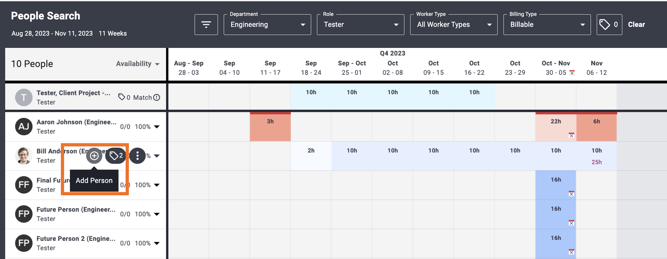The height and width of the screenshot is (259, 667).
Task: Open the Billing Type dropdown set to Billable
Action: click(x=547, y=25)
